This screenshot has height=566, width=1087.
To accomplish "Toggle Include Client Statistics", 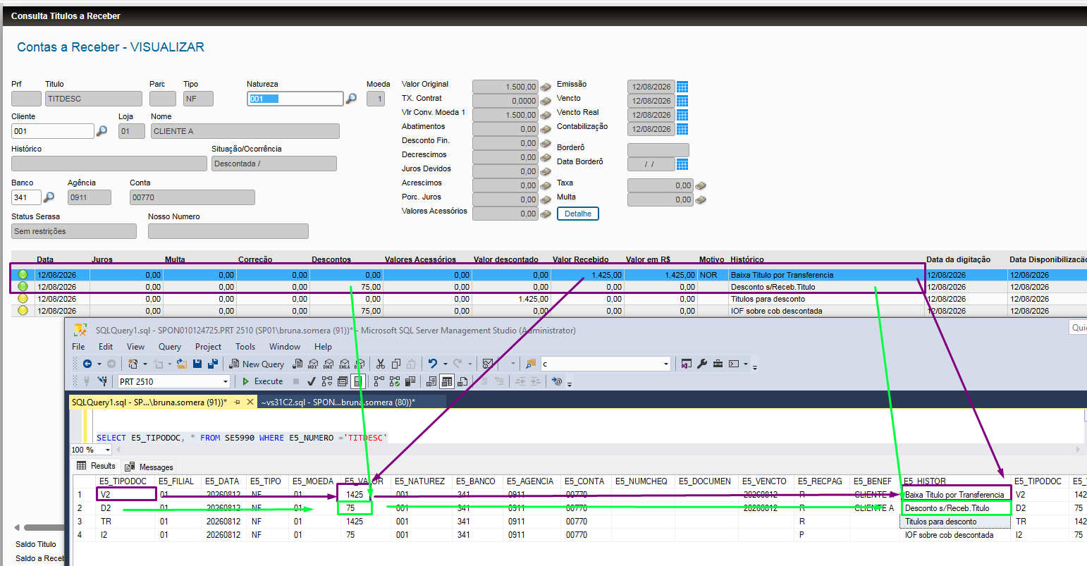I will tap(410, 381).
